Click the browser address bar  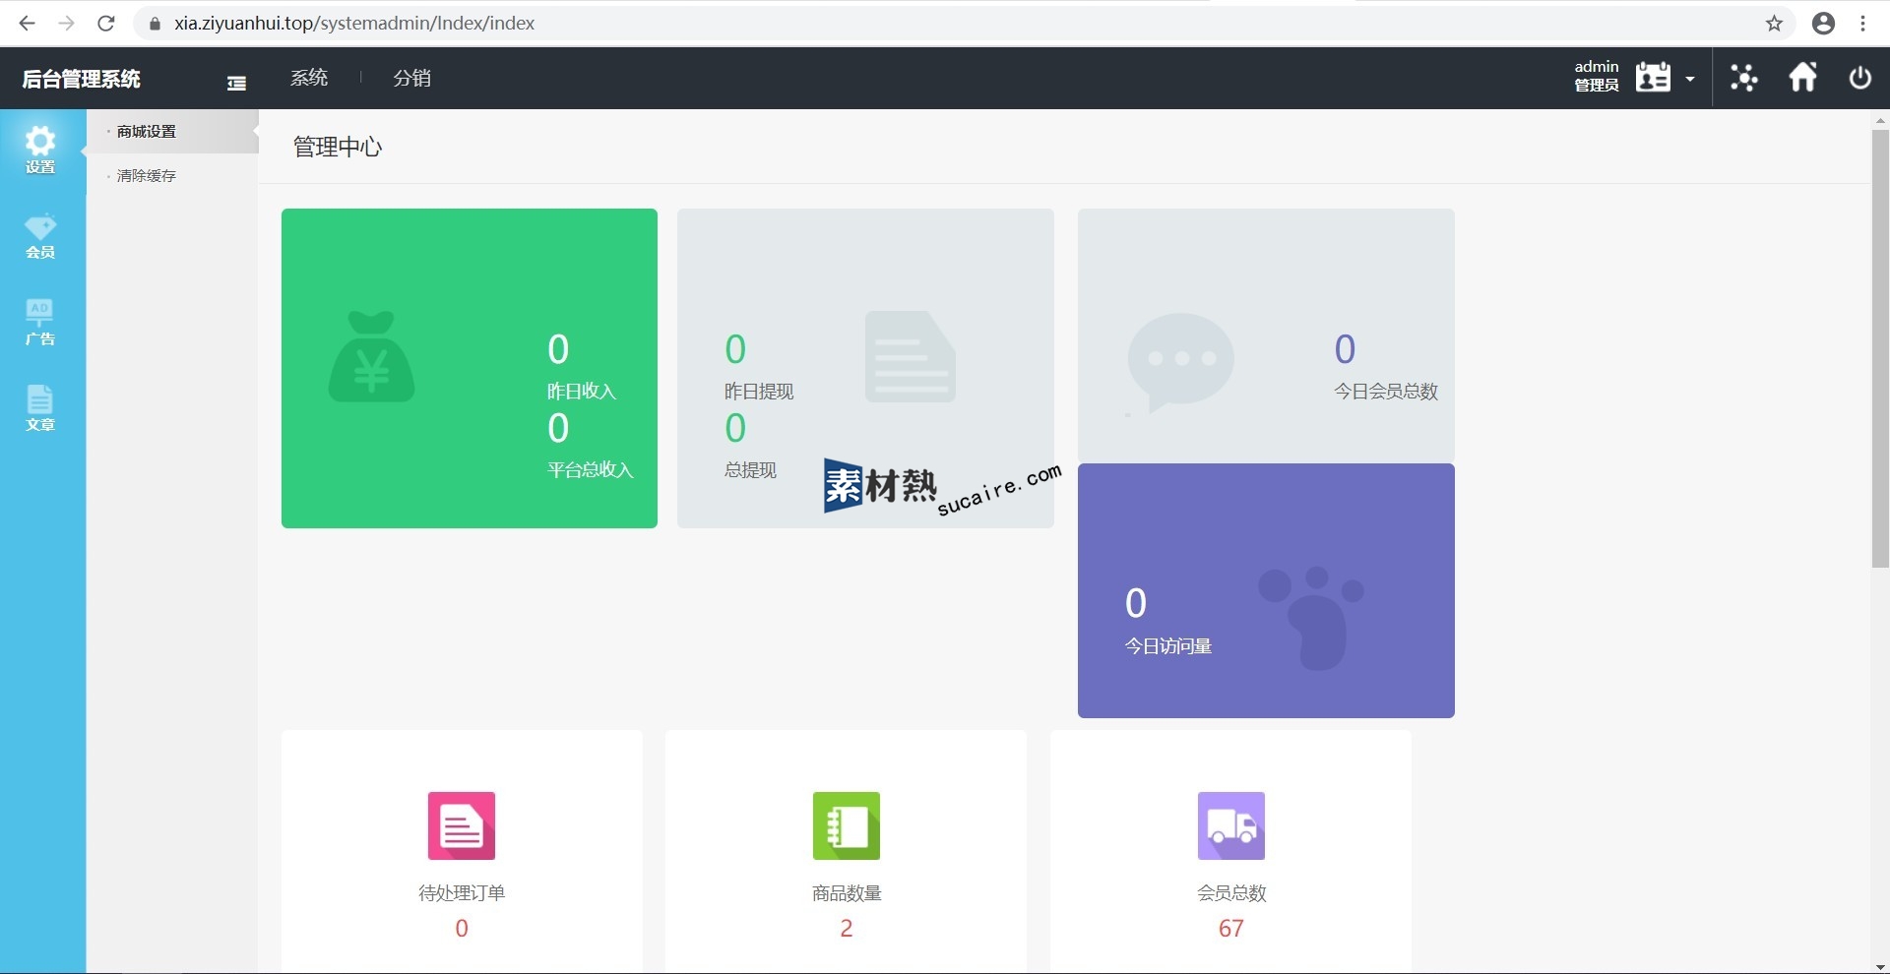886,24
